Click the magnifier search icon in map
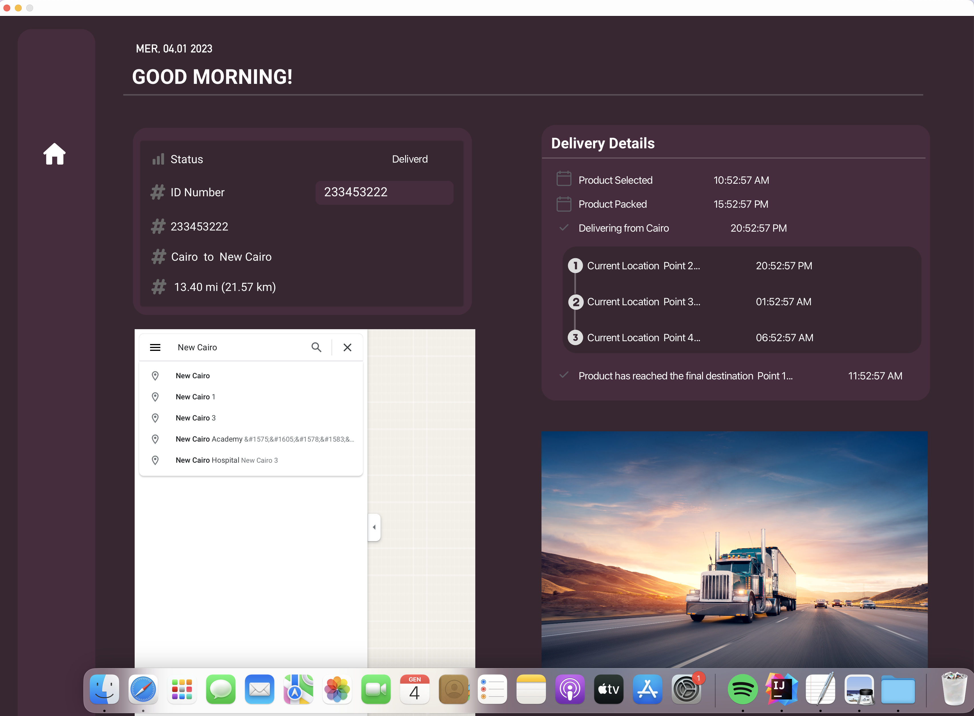Image resolution: width=974 pixels, height=716 pixels. 316,347
